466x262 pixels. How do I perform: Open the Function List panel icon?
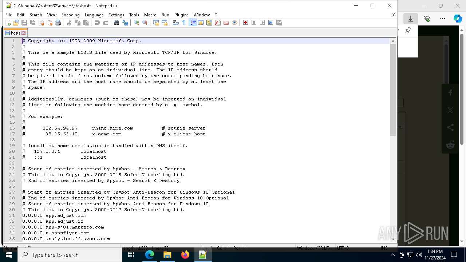coord(218,23)
